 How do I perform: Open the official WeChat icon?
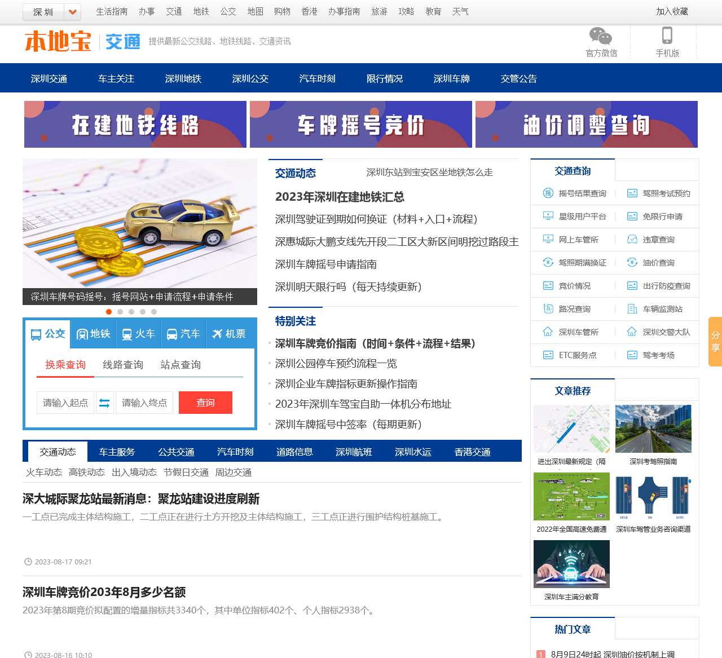tap(601, 36)
